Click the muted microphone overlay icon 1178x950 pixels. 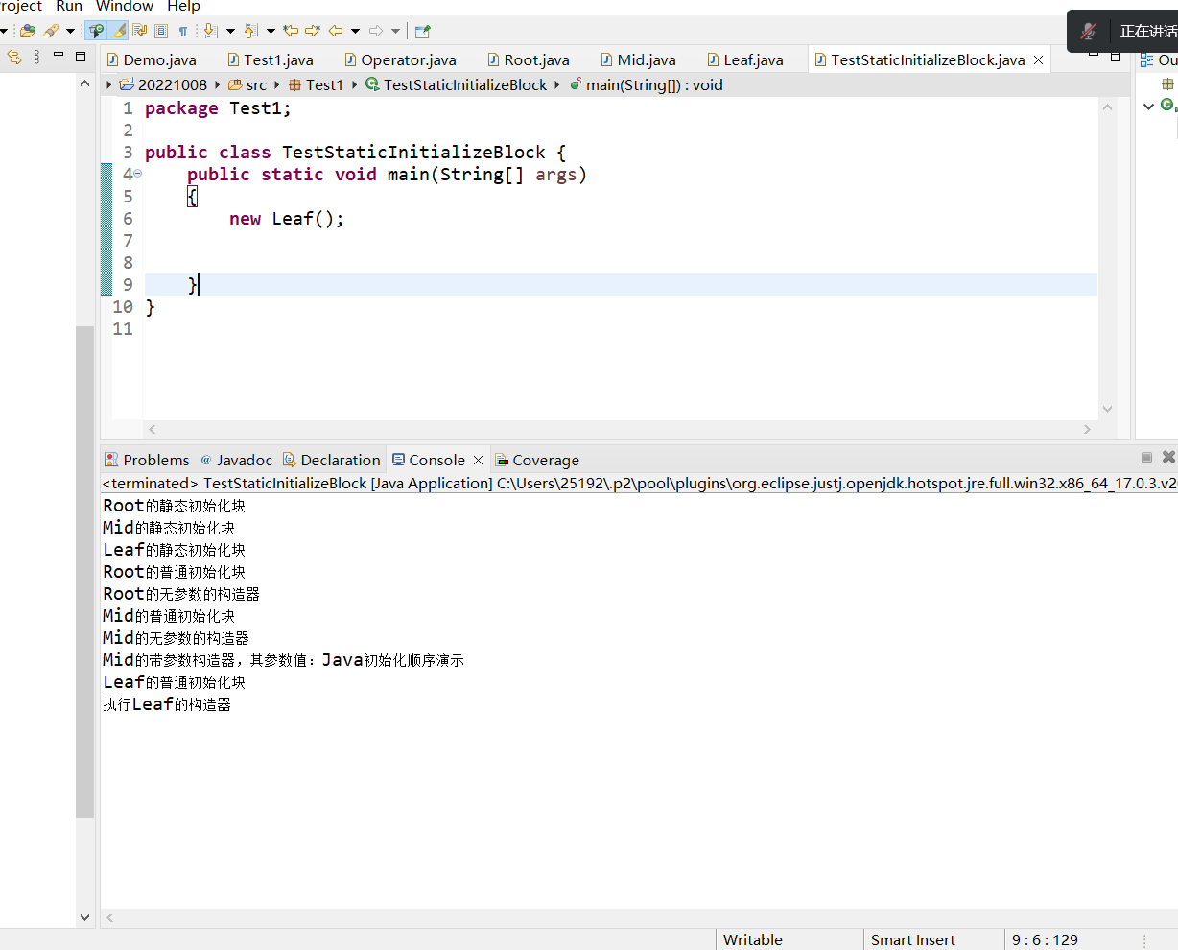click(1088, 31)
